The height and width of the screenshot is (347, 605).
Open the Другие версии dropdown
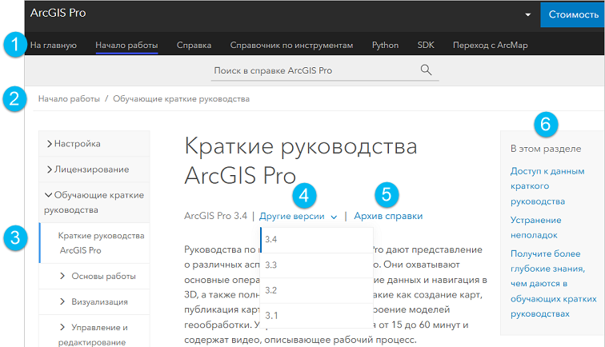[298, 217]
